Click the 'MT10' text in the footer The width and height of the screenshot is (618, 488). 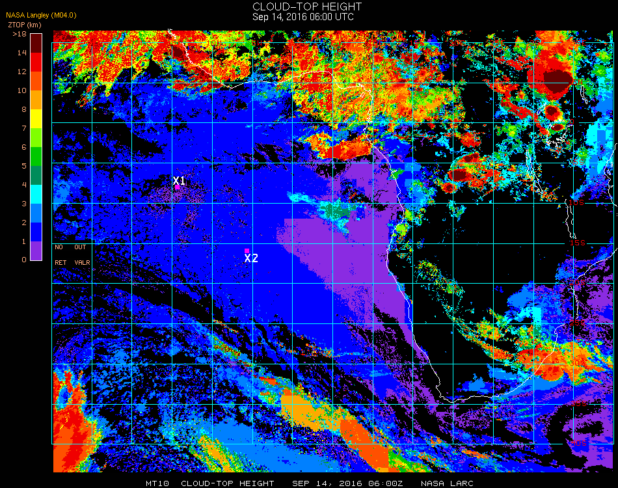157,483
